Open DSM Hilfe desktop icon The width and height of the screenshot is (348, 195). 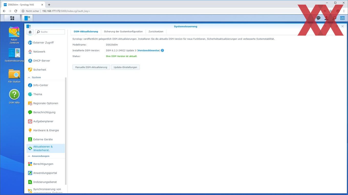[x=14, y=97]
